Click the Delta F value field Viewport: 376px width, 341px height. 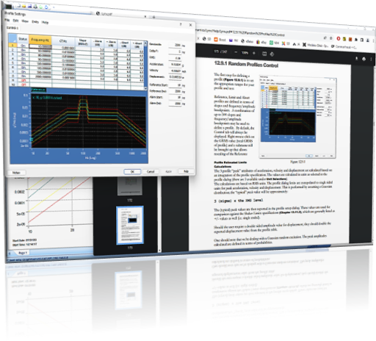[175, 51]
